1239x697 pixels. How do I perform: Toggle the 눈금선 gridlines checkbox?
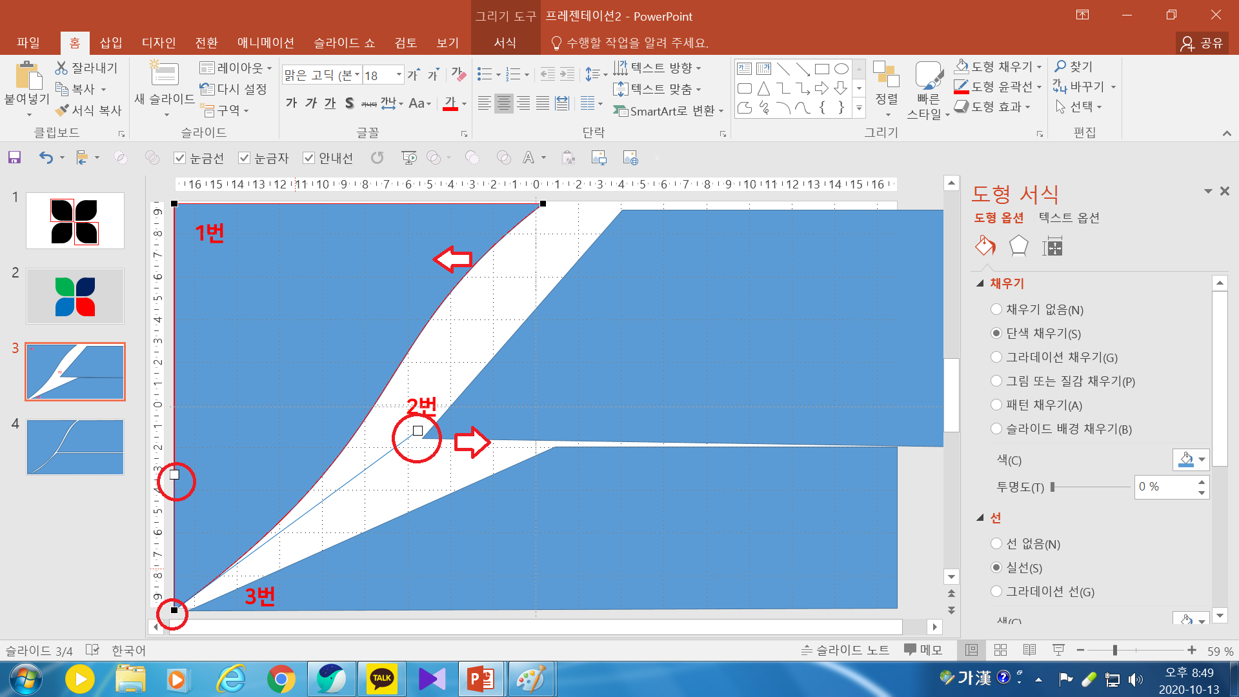[x=180, y=158]
